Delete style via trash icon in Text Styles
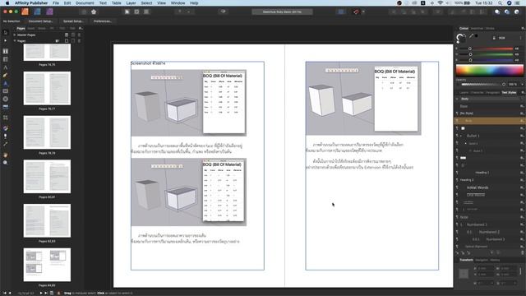The image size is (526, 296). tap(522, 252)
